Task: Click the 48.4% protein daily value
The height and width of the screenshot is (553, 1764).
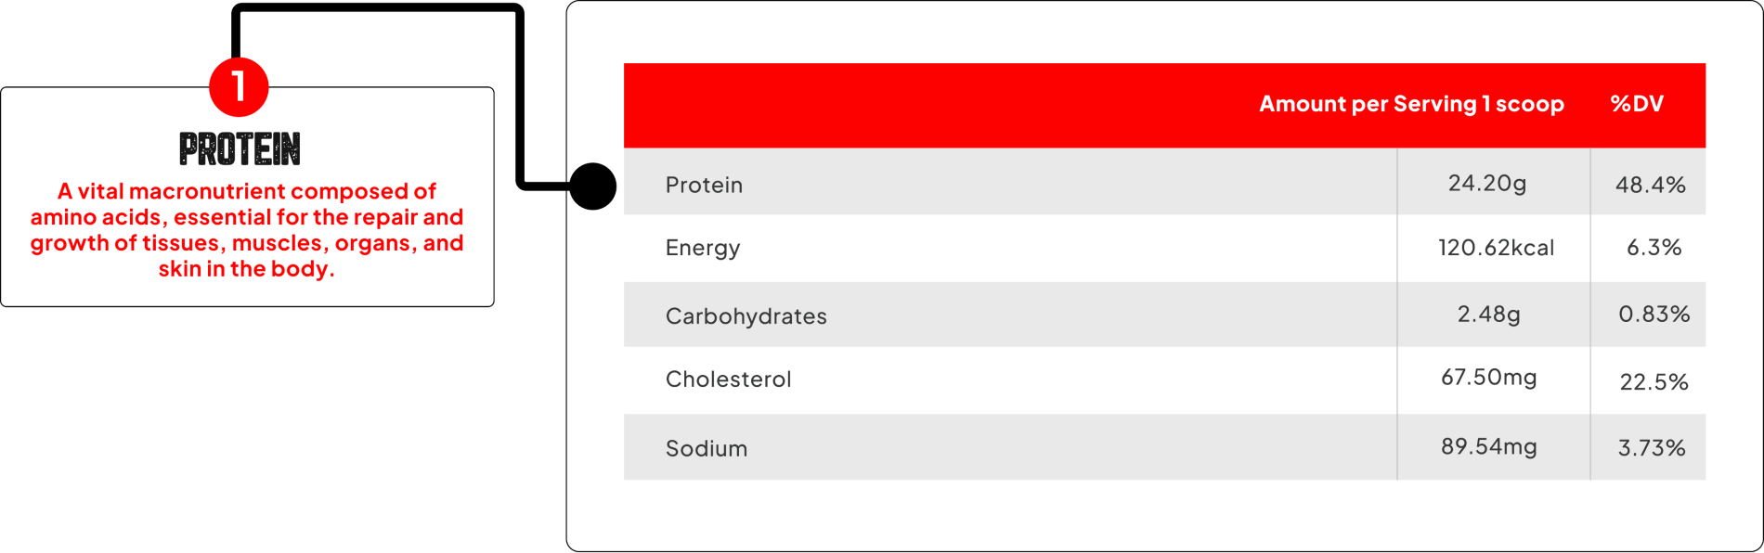Action: 1650,185
